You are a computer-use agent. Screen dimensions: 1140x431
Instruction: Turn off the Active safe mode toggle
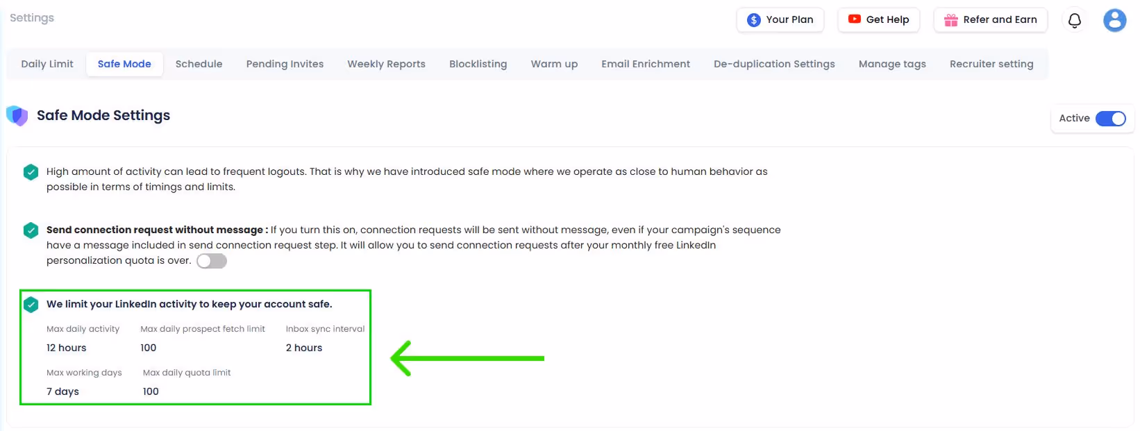1110,119
